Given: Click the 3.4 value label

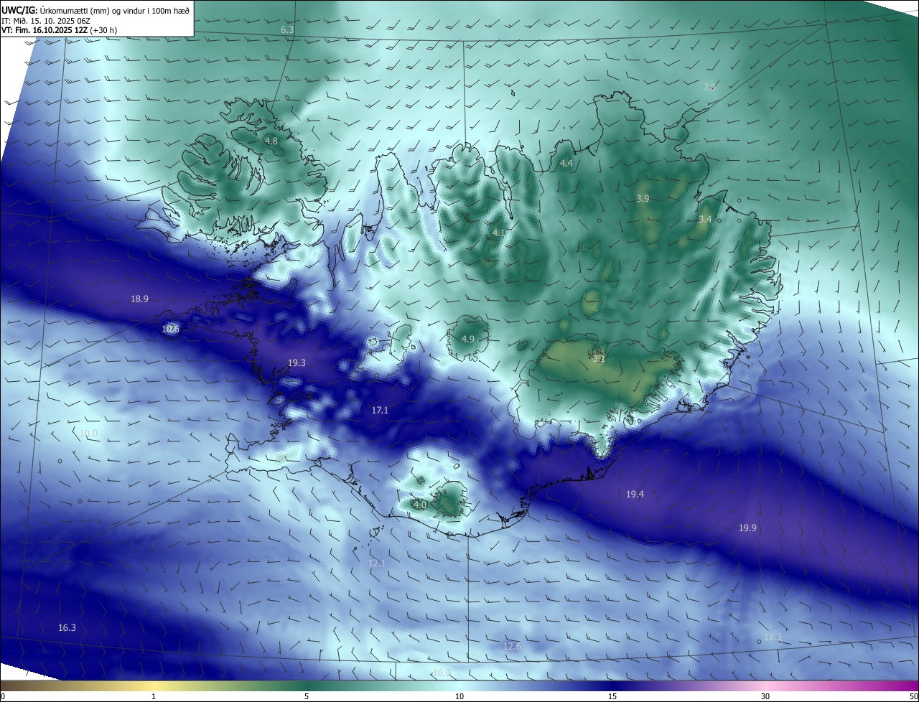Looking at the screenshot, I should (x=705, y=219).
